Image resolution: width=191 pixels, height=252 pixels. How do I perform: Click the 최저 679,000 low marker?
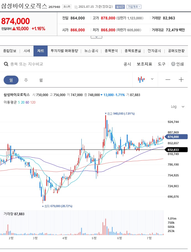[x=57, y=206]
